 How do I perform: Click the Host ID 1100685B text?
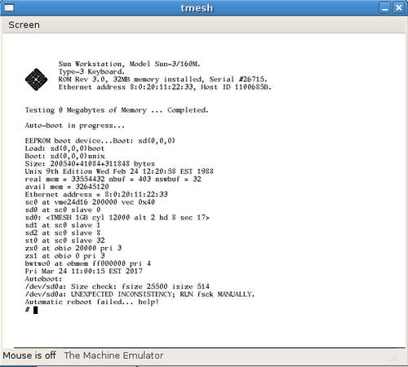coord(236,87)
